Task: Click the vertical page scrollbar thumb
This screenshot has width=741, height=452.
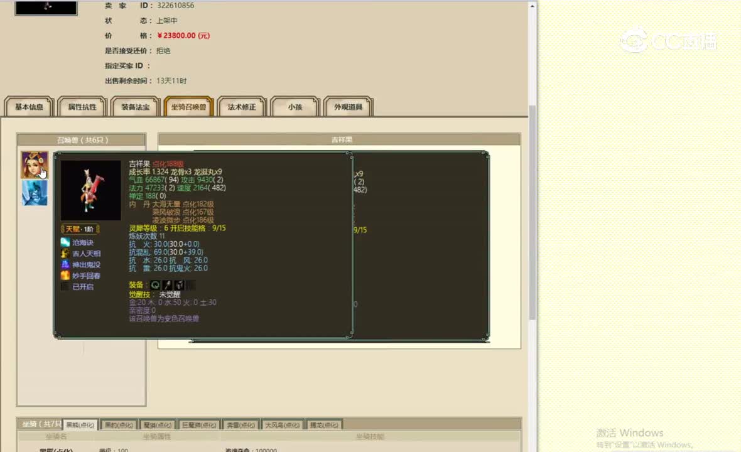Action: pyautogui.click(x=533, y=213)
